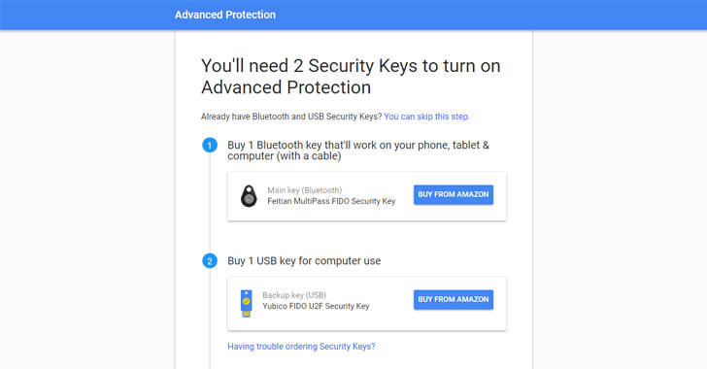Click the 'Backup key (USB)' label
The height and width of the screenshot is (369, 707).
click(x=294, y=295)
